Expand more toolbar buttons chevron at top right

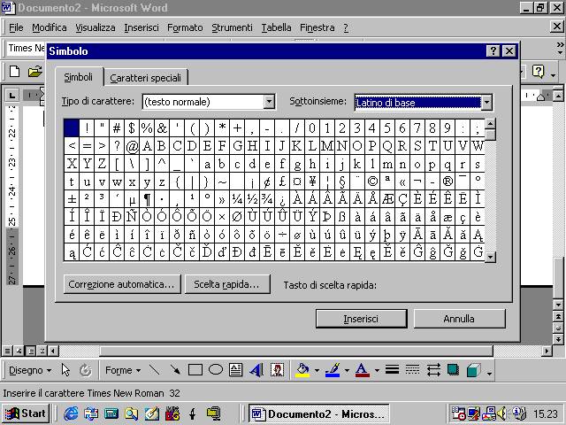560,48
